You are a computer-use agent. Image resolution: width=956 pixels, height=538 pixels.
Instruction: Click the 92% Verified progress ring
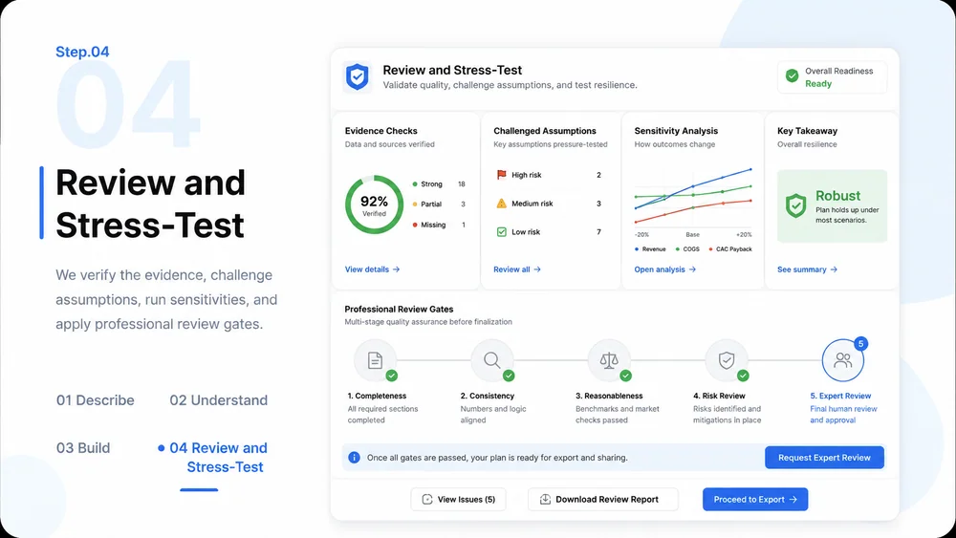[x=375, y=204]
